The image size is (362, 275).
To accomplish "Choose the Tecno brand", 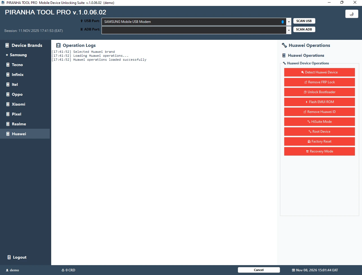I will (25, 65).
